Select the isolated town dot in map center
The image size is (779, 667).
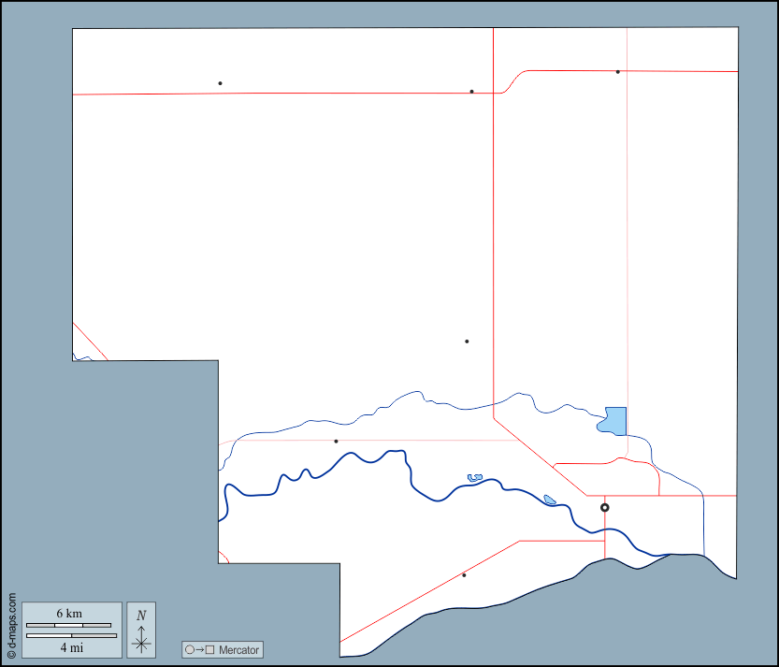coord(467,341)
